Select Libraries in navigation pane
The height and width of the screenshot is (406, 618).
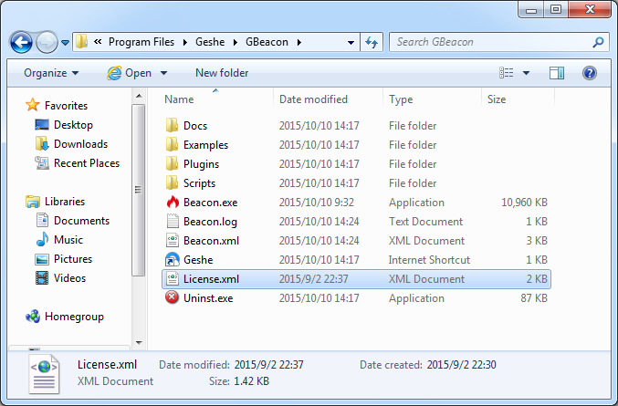[65, 202]
